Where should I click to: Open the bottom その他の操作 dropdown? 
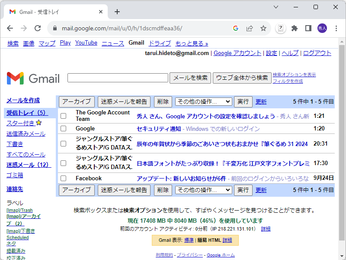coord(203,190)
